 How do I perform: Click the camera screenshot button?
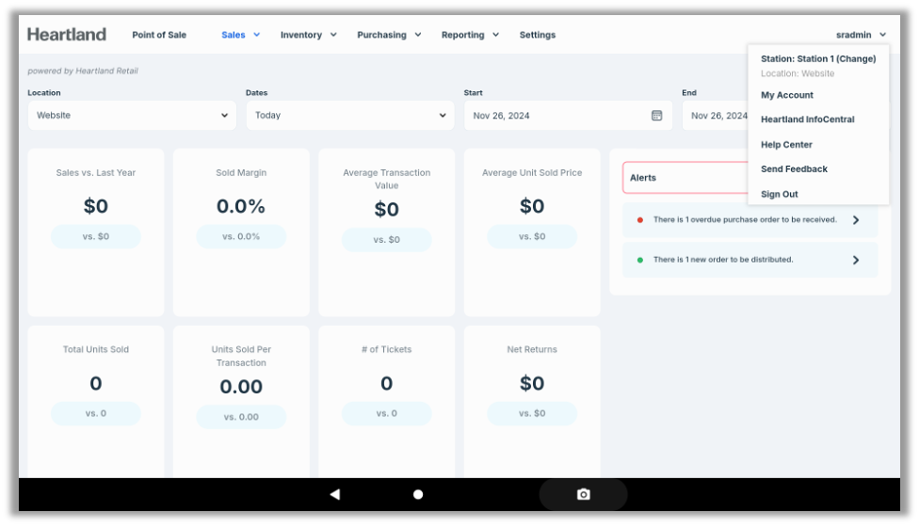[583, 494]
